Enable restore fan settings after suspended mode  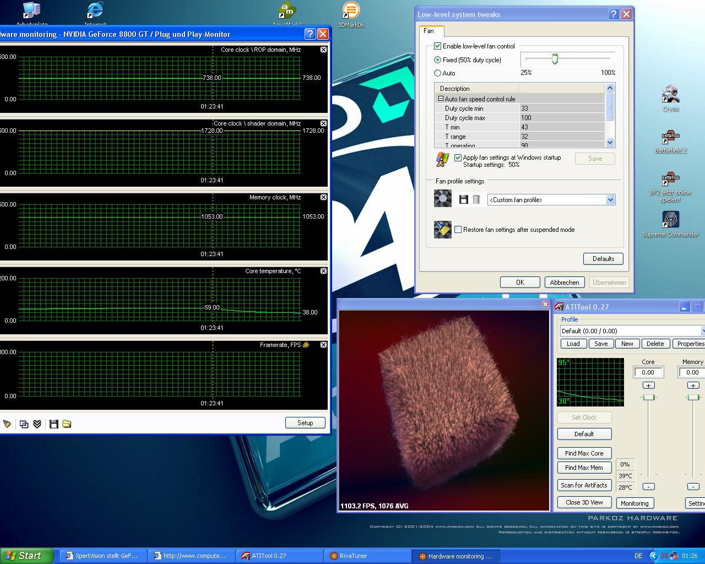(458, 230)
